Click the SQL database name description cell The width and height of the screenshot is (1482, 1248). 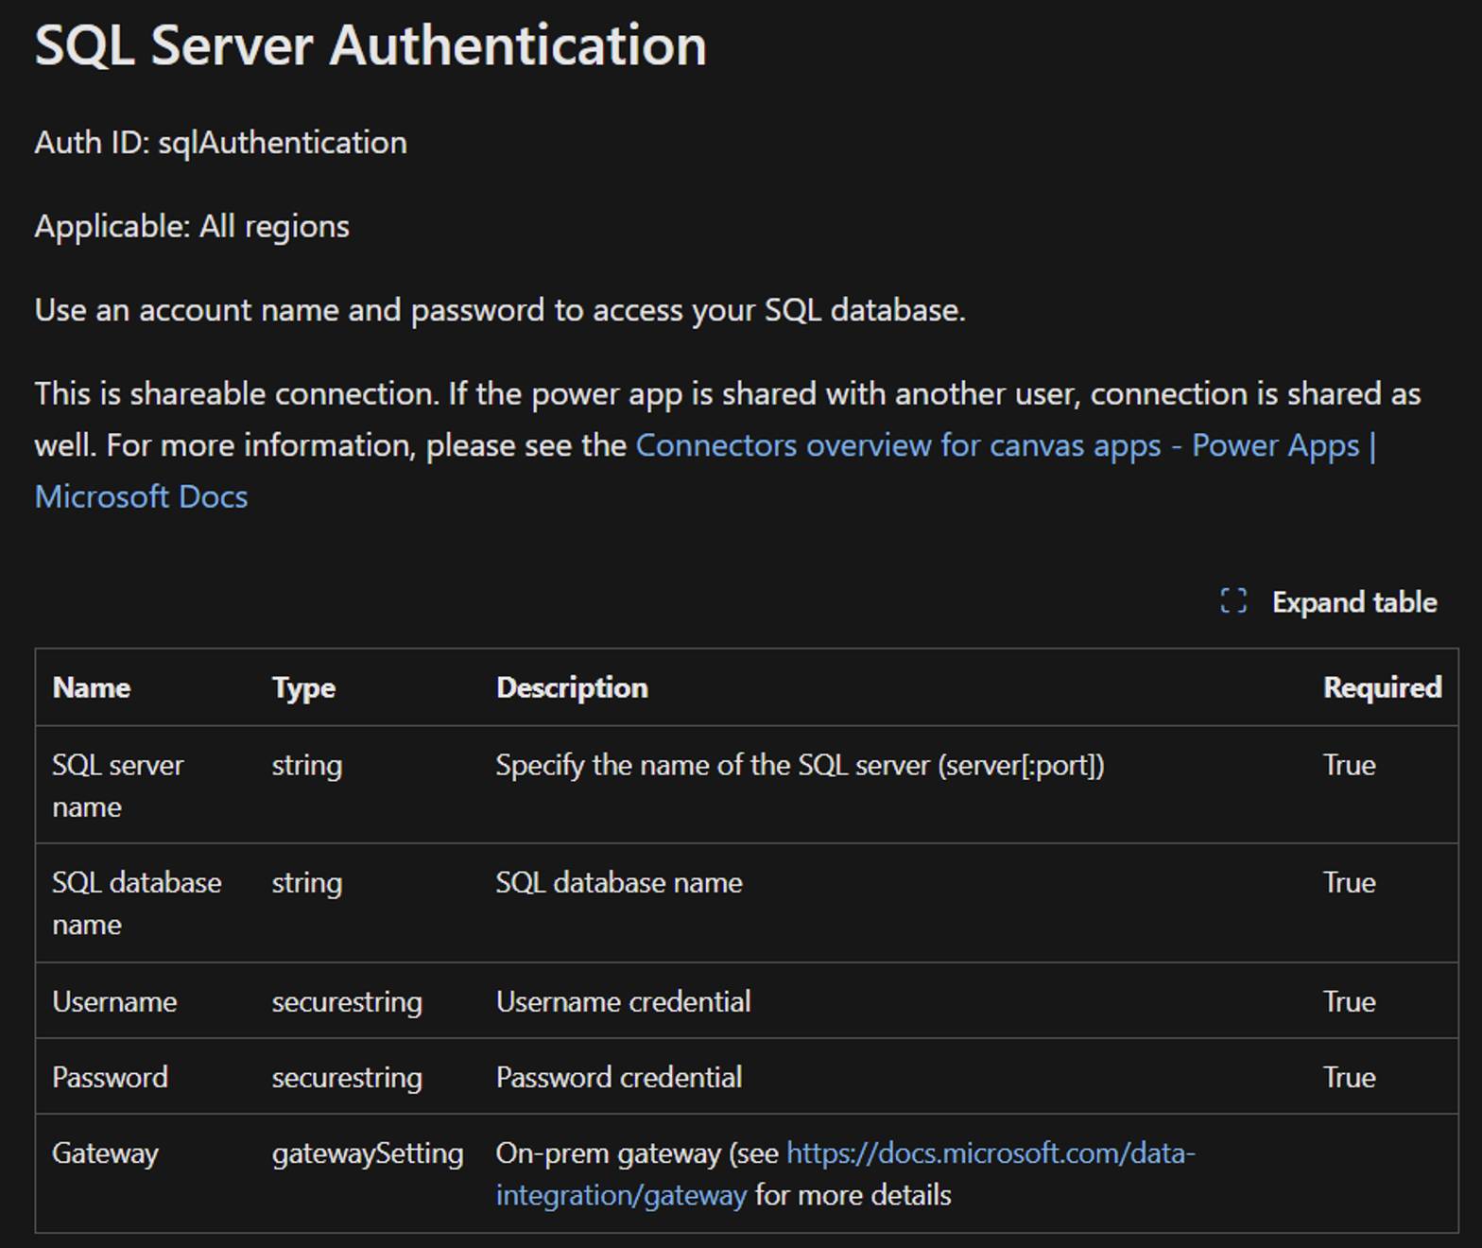tap(619, 883)
